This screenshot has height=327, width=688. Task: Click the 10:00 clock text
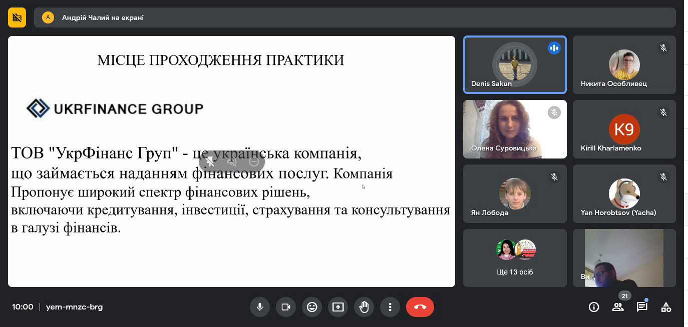point(23,307)
